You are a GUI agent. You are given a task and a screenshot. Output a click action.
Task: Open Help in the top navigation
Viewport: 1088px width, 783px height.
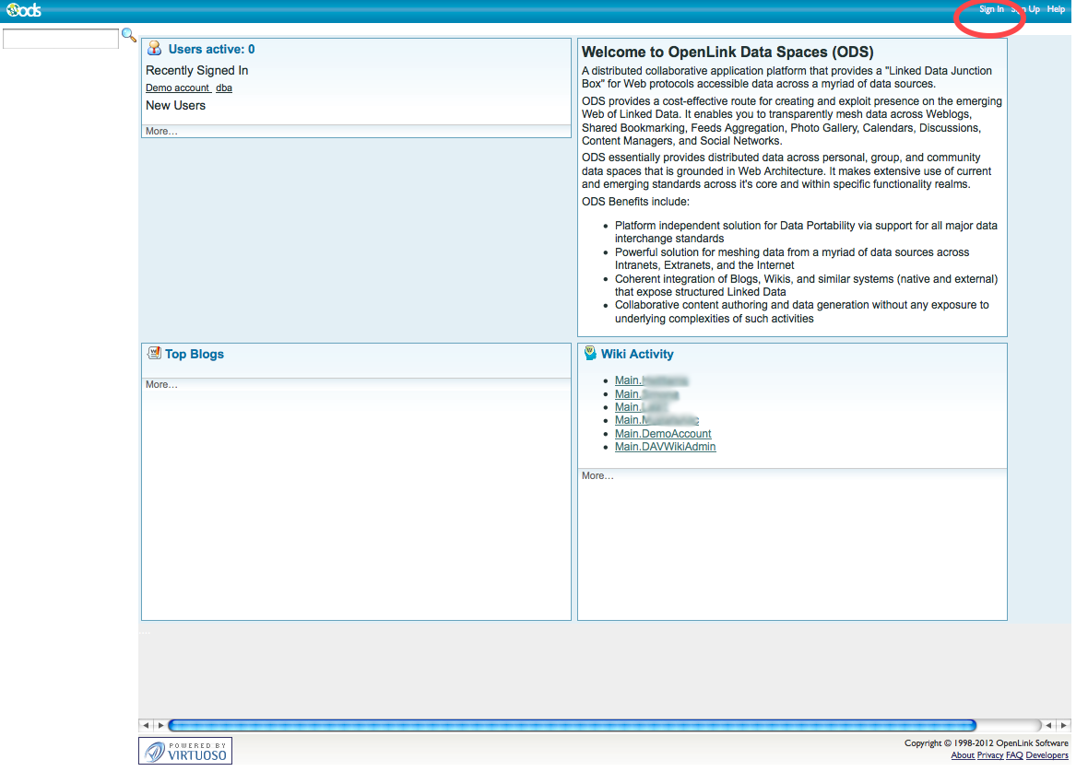tap(1056, 9)
